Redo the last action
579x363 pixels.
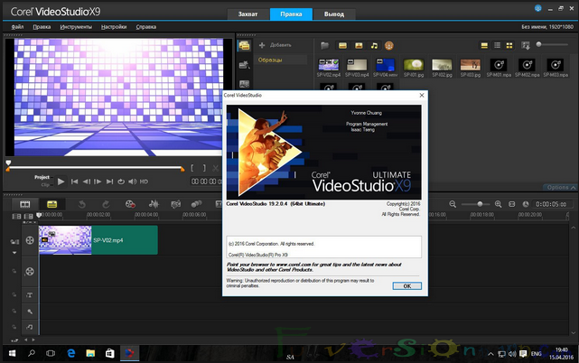pyautogui.click(x=106, y=204)
